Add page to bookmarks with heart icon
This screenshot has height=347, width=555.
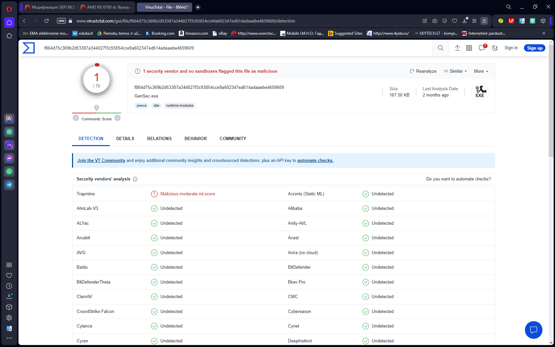point(455,21)
